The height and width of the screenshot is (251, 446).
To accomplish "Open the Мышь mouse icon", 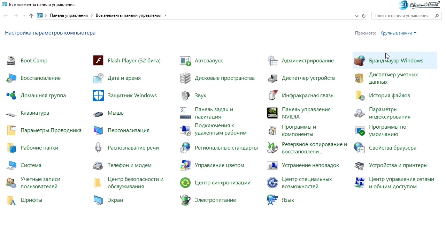I will tap(98, 113).
